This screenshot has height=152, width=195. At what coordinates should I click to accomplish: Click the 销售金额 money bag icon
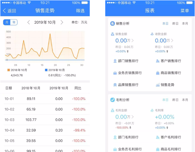pos(112,34)
